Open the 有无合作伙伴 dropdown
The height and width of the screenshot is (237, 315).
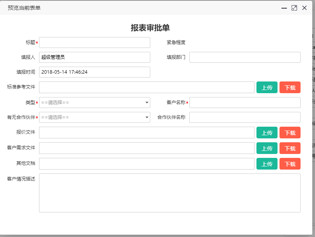pyautogui.click(x=94, y=117)
